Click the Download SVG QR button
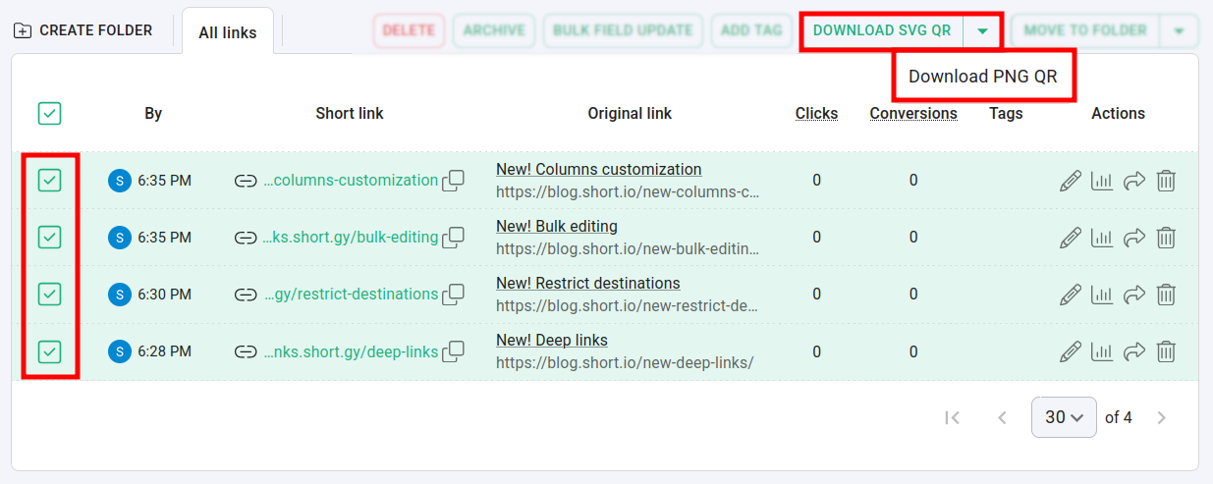Image resolution: width=1213 pixels, height=484 pixels. [882, 30]
